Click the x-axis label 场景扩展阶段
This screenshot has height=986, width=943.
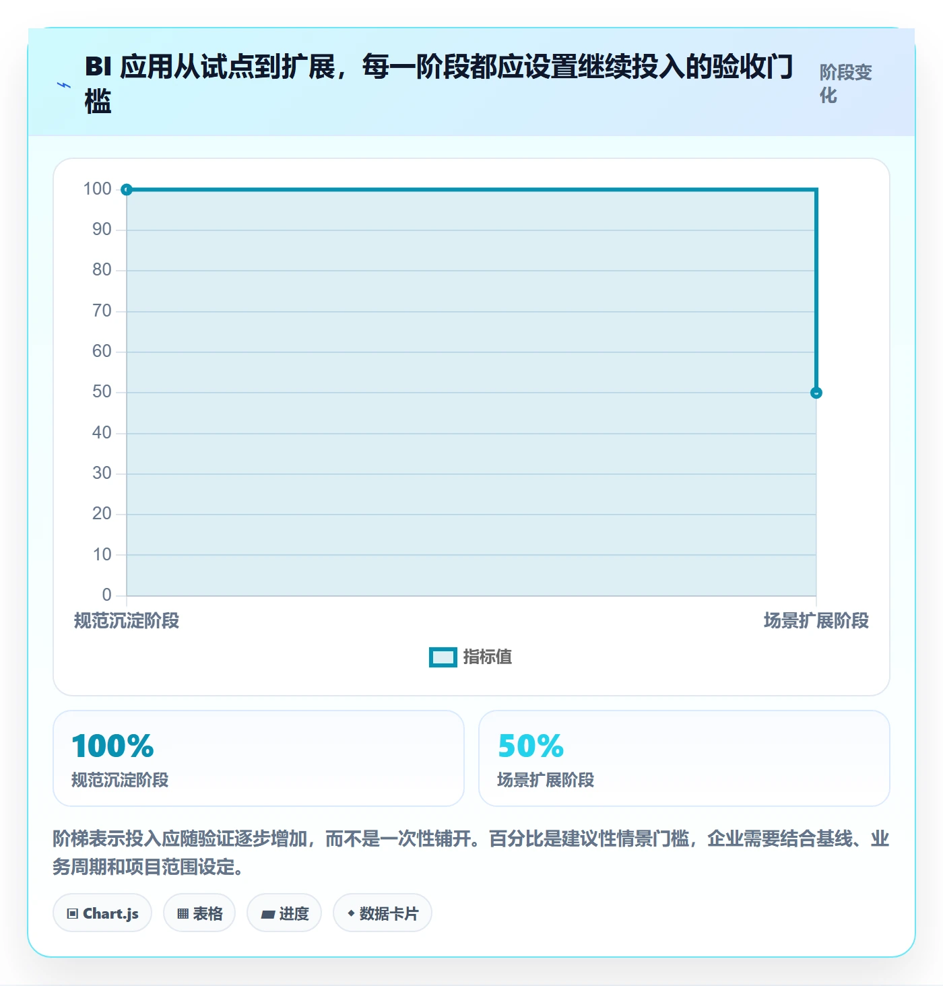pyautogui.click(x=816, y=620)
